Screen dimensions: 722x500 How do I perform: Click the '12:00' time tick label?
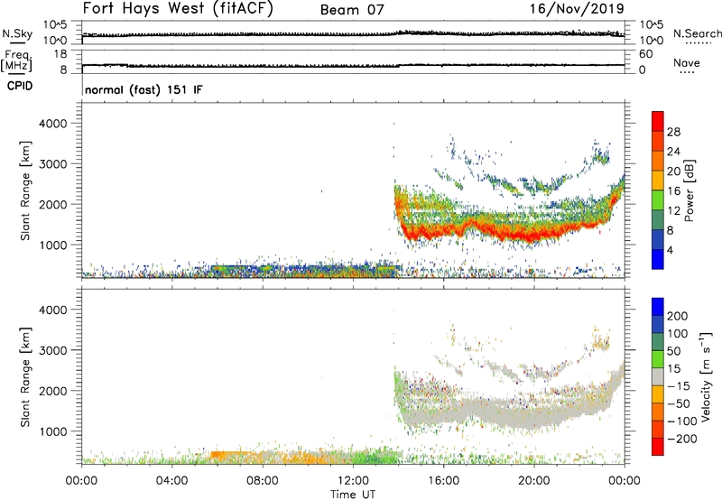353,481
